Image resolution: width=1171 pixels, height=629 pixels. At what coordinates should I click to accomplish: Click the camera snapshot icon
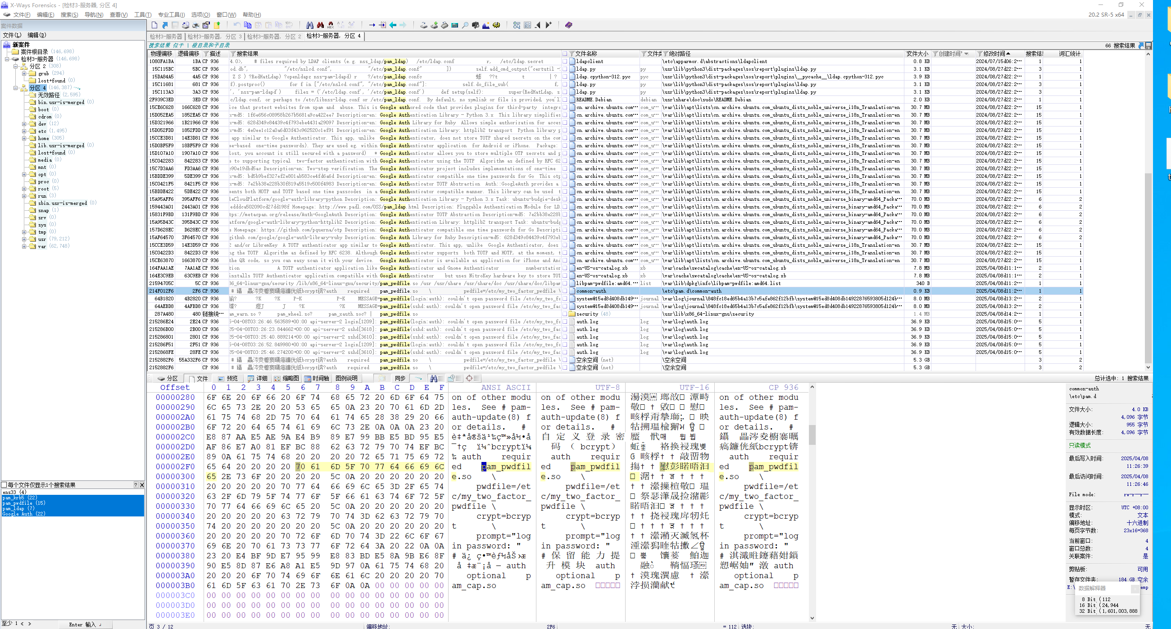pos(476,25)
